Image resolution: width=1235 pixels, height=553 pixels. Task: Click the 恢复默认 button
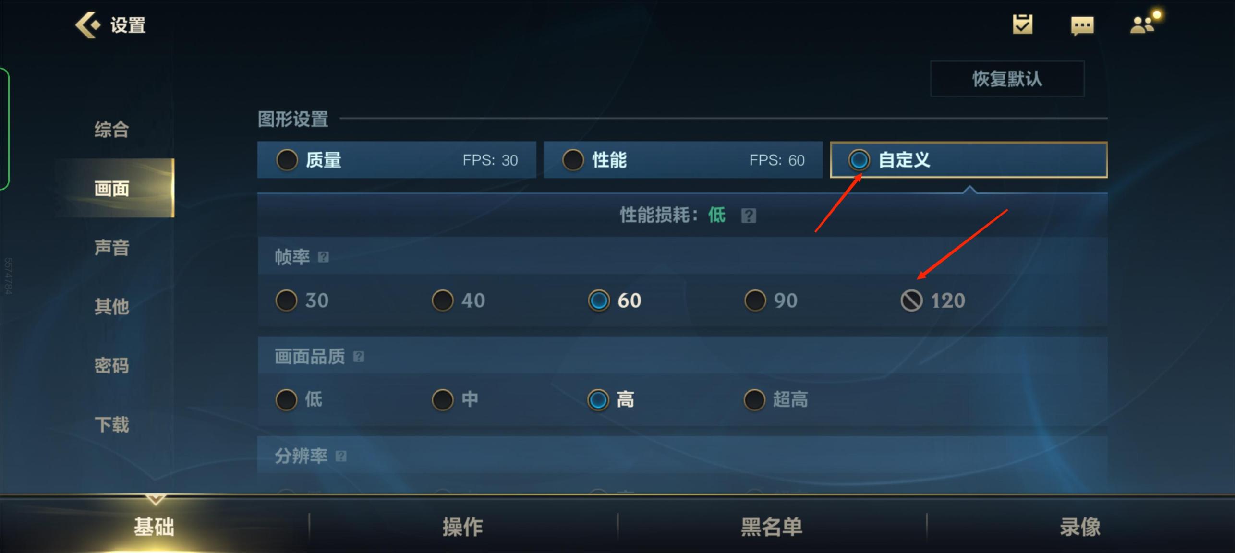point(1007,79)
